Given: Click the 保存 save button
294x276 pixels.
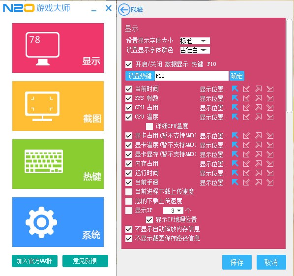Looking at the screenshot, I should point(237,262).
